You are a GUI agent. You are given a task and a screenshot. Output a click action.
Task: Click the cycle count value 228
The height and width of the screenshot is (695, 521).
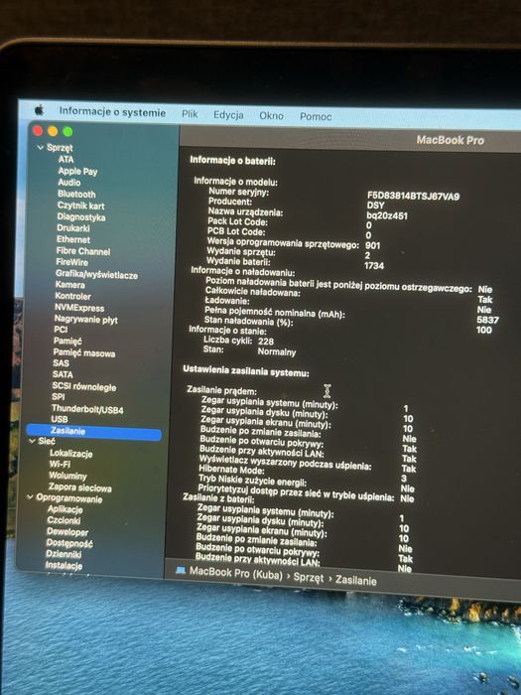[x=266, y=341]
